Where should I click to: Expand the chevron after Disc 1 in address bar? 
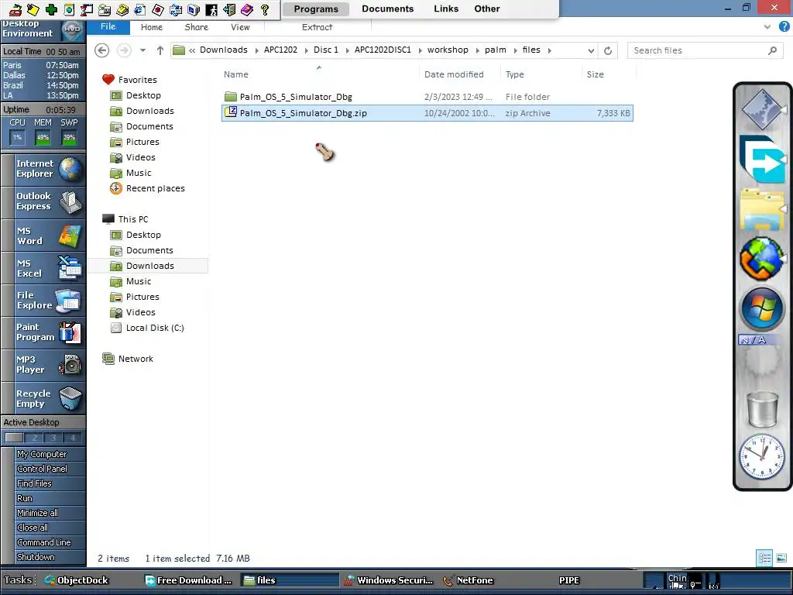click(x=347, y=50)
